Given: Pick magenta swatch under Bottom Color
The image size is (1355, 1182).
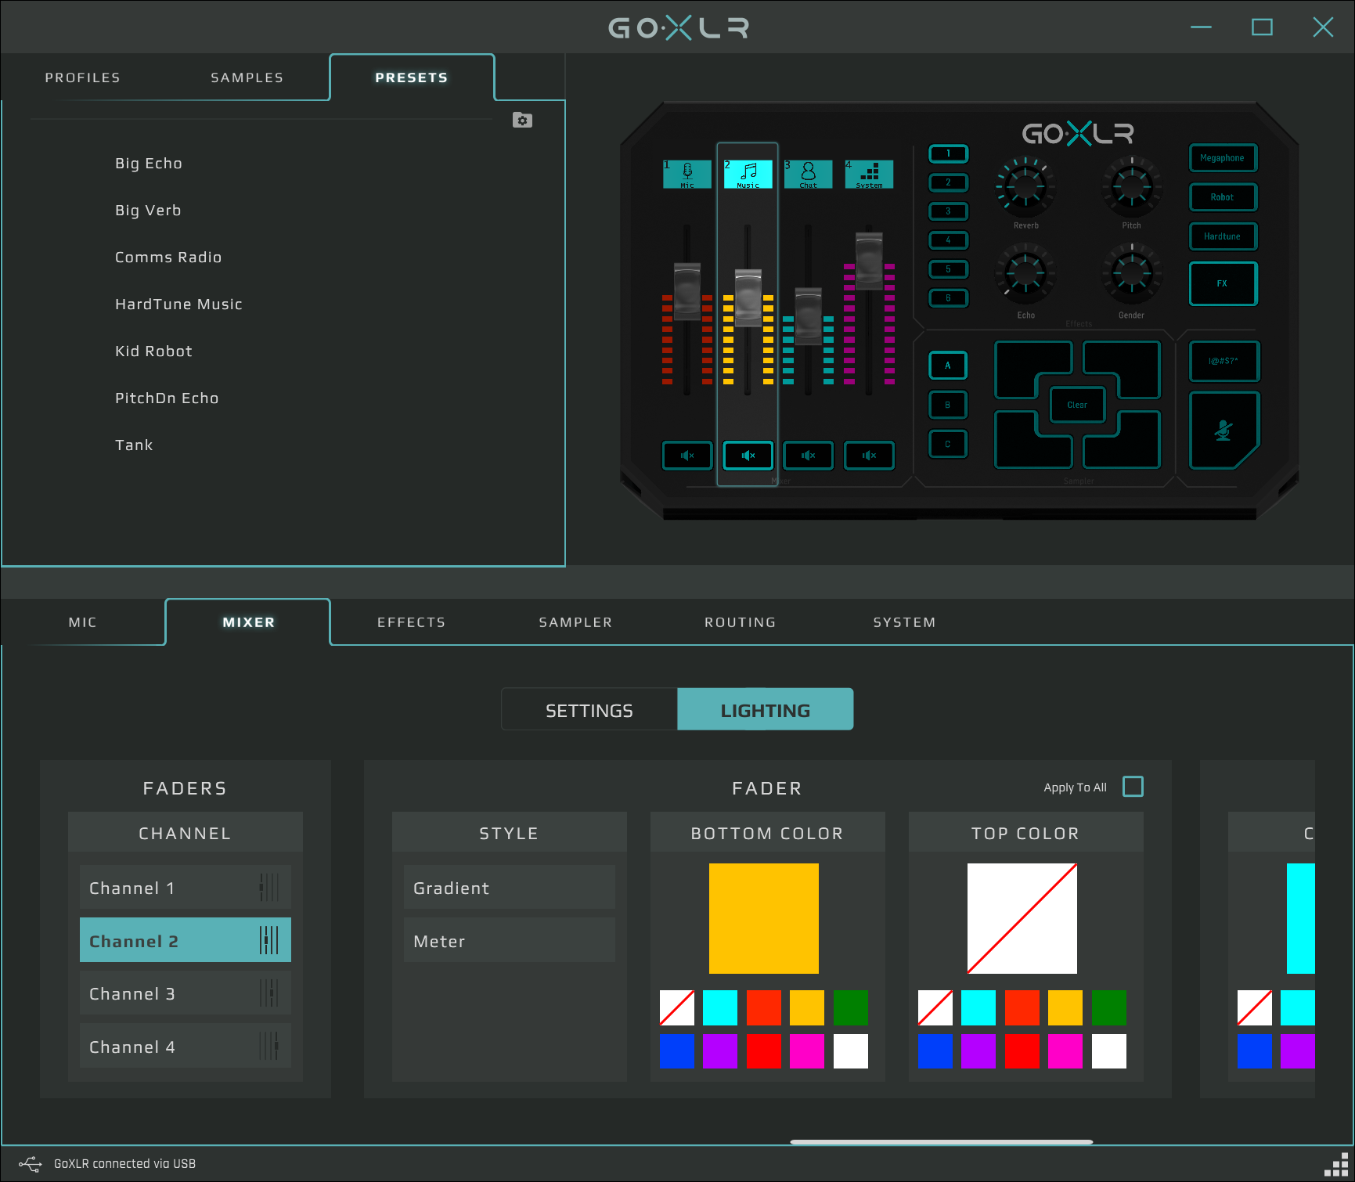Looking at the screenshot, I should pyautogui.click(x=807, y=1051).
